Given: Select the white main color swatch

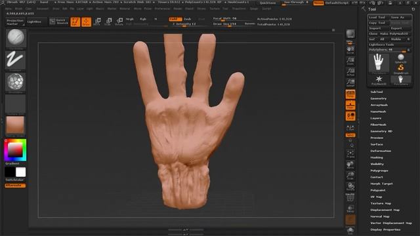Looking at the screenshot, I should point(20,172).
